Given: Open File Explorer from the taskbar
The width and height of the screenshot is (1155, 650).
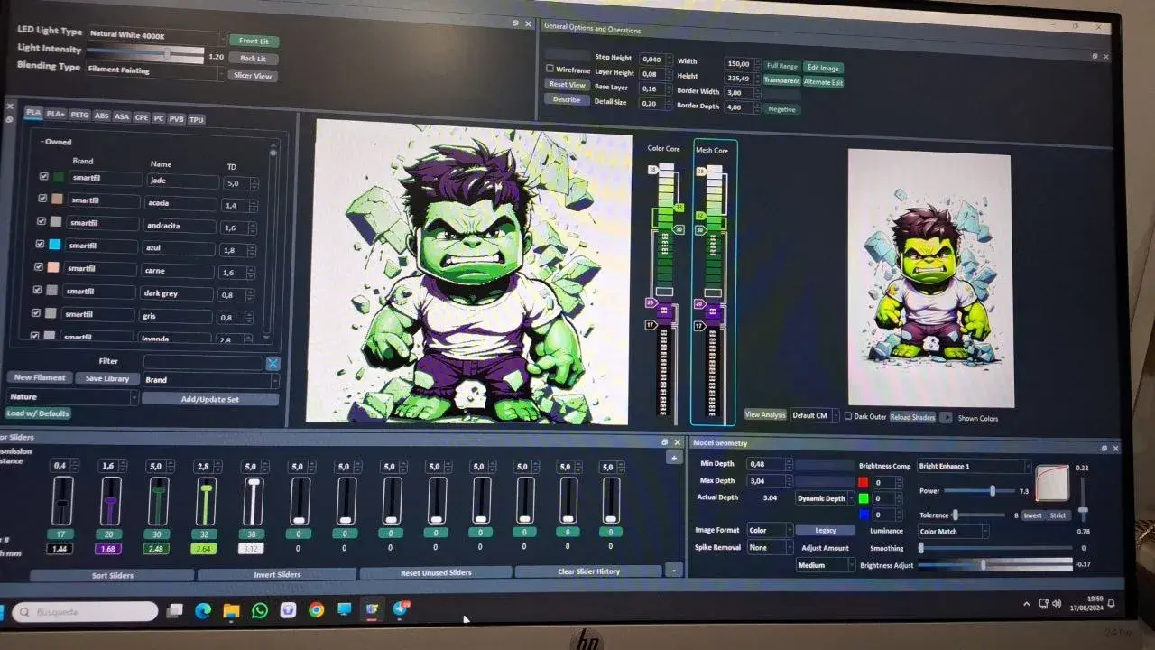Looking at the screenshot, I should tap(231, 611).
